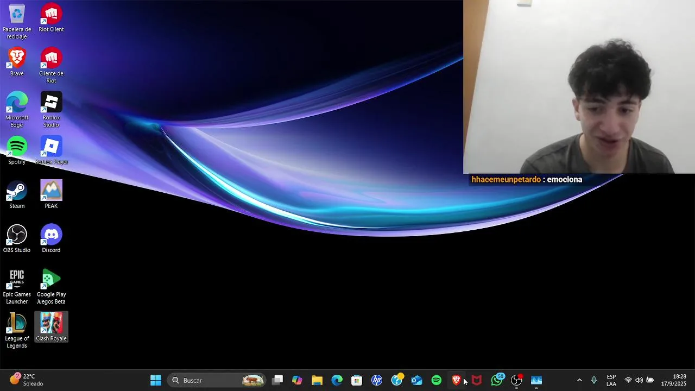695x391 pixels.
Task: Click the chat username hhacemeunpetardo
Action: 506,180
